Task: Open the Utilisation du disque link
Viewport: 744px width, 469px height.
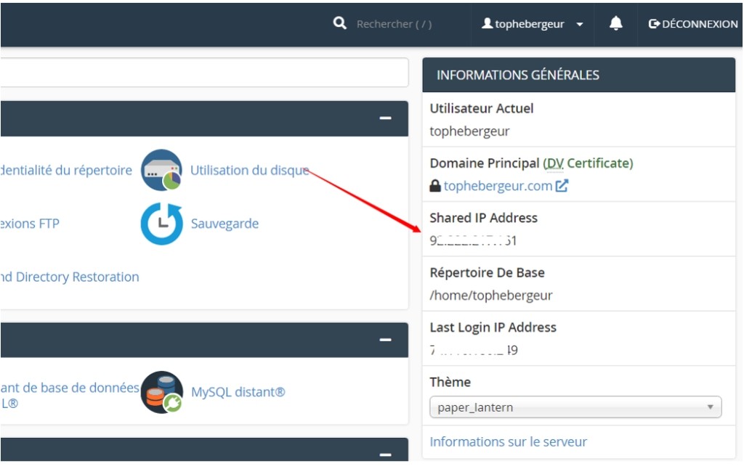Action: click(250, 170)
